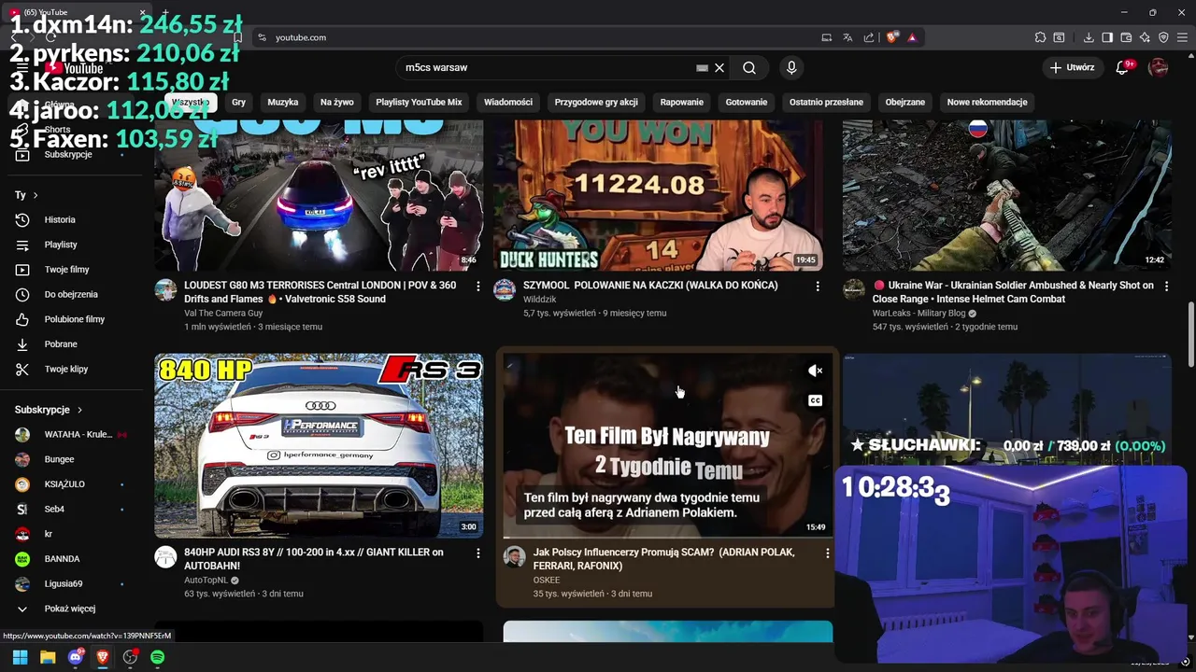Open the browser extensions puzzle icon
This screenshot has width=1196, height=672.
1040,37
